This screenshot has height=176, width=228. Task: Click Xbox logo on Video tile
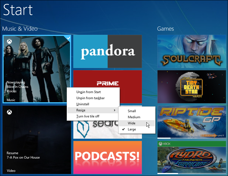(x=9, y=112)
